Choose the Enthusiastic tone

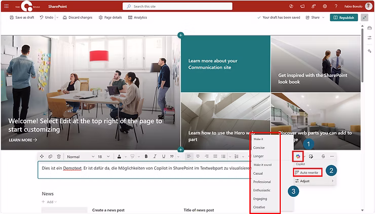pos(261,190)
